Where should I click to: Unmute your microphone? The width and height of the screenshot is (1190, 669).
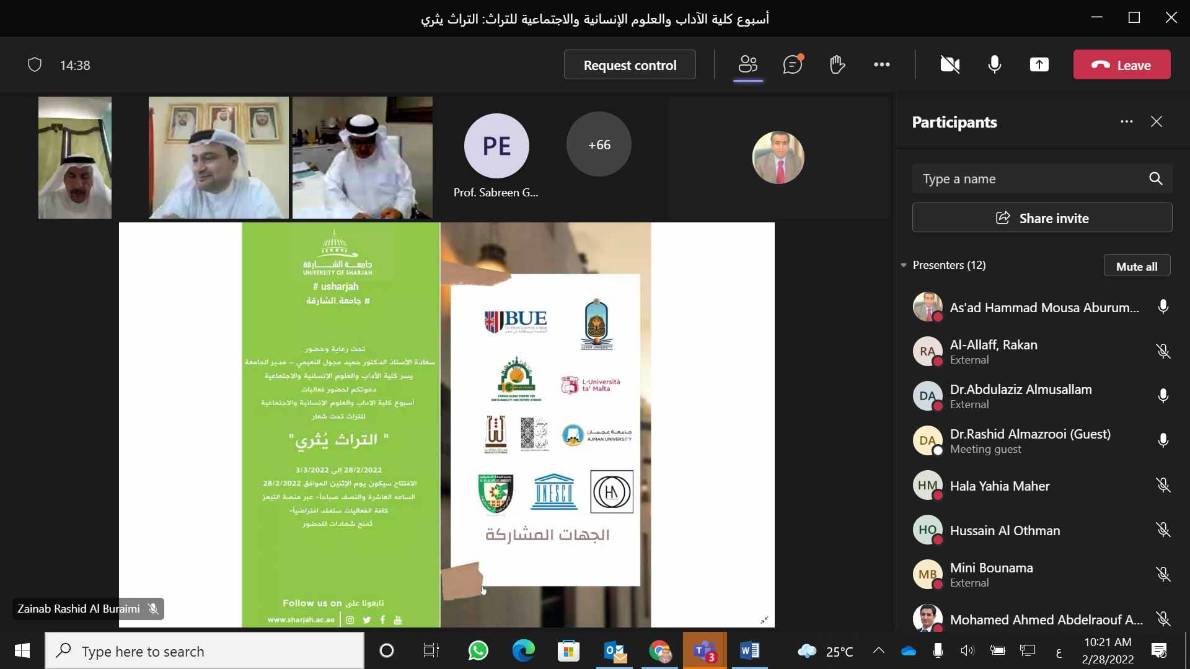pos(994,64)
